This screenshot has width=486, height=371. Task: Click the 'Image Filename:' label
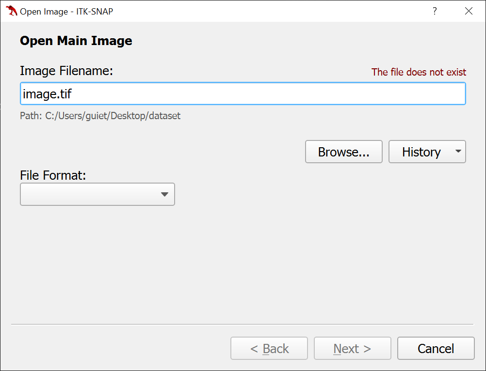(66, 71)
